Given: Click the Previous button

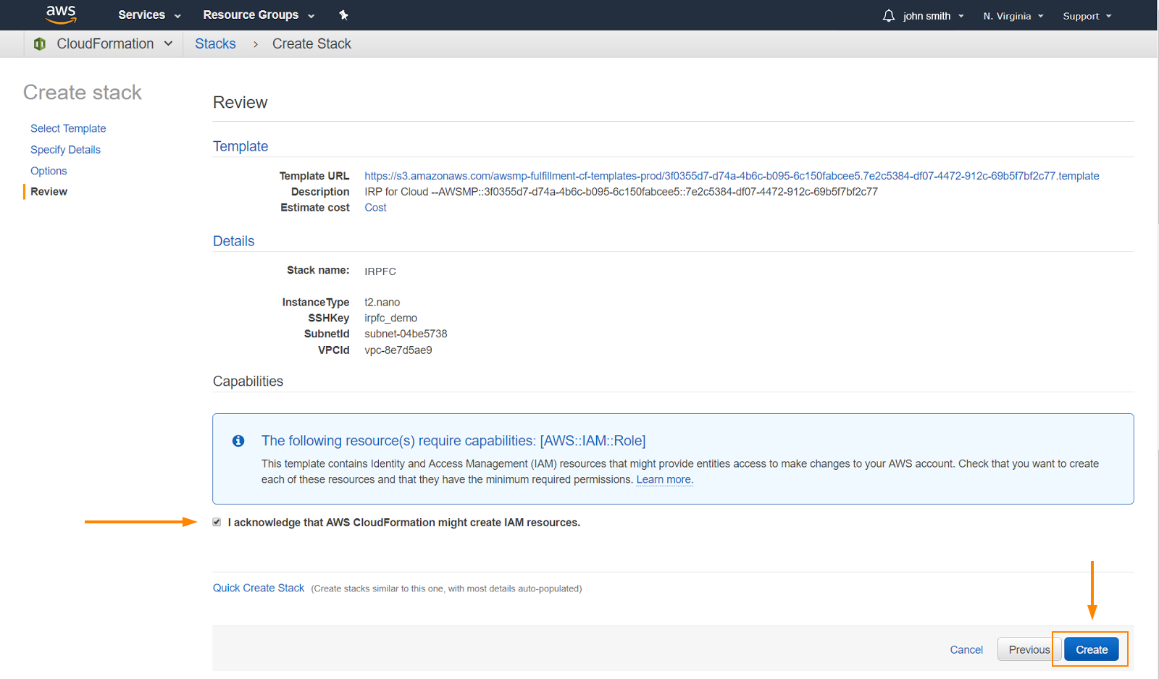Looking at the screenshot, I should pyautogui.click(x=1029, y=649).
